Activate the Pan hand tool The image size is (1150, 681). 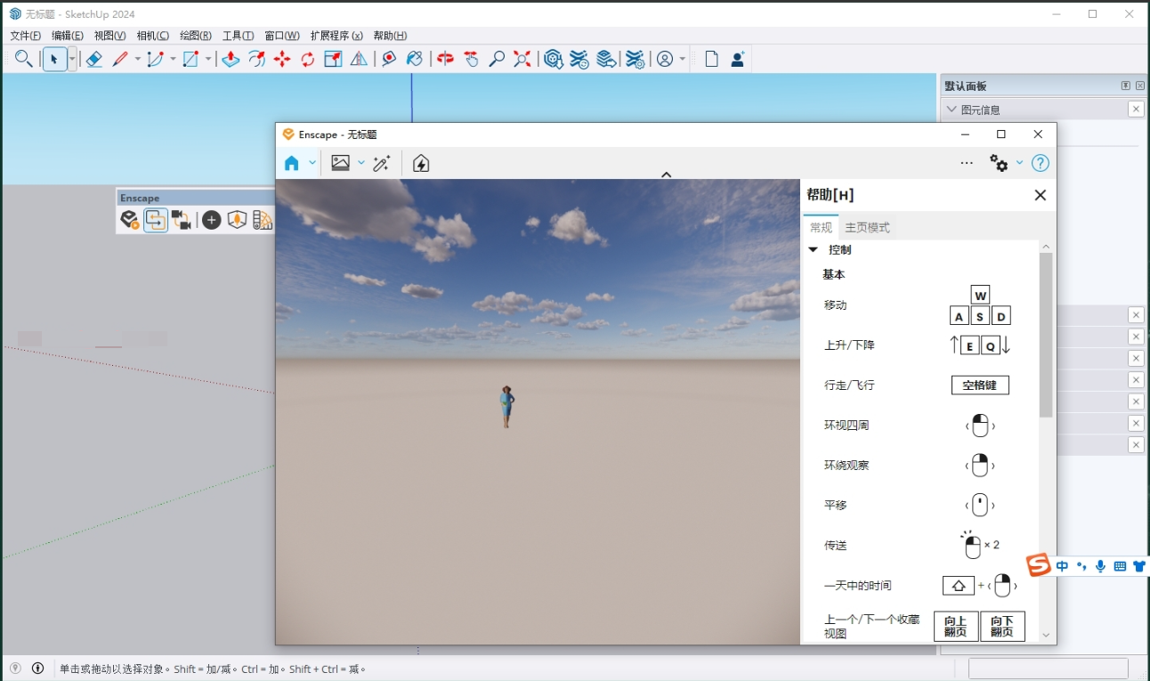471,59
